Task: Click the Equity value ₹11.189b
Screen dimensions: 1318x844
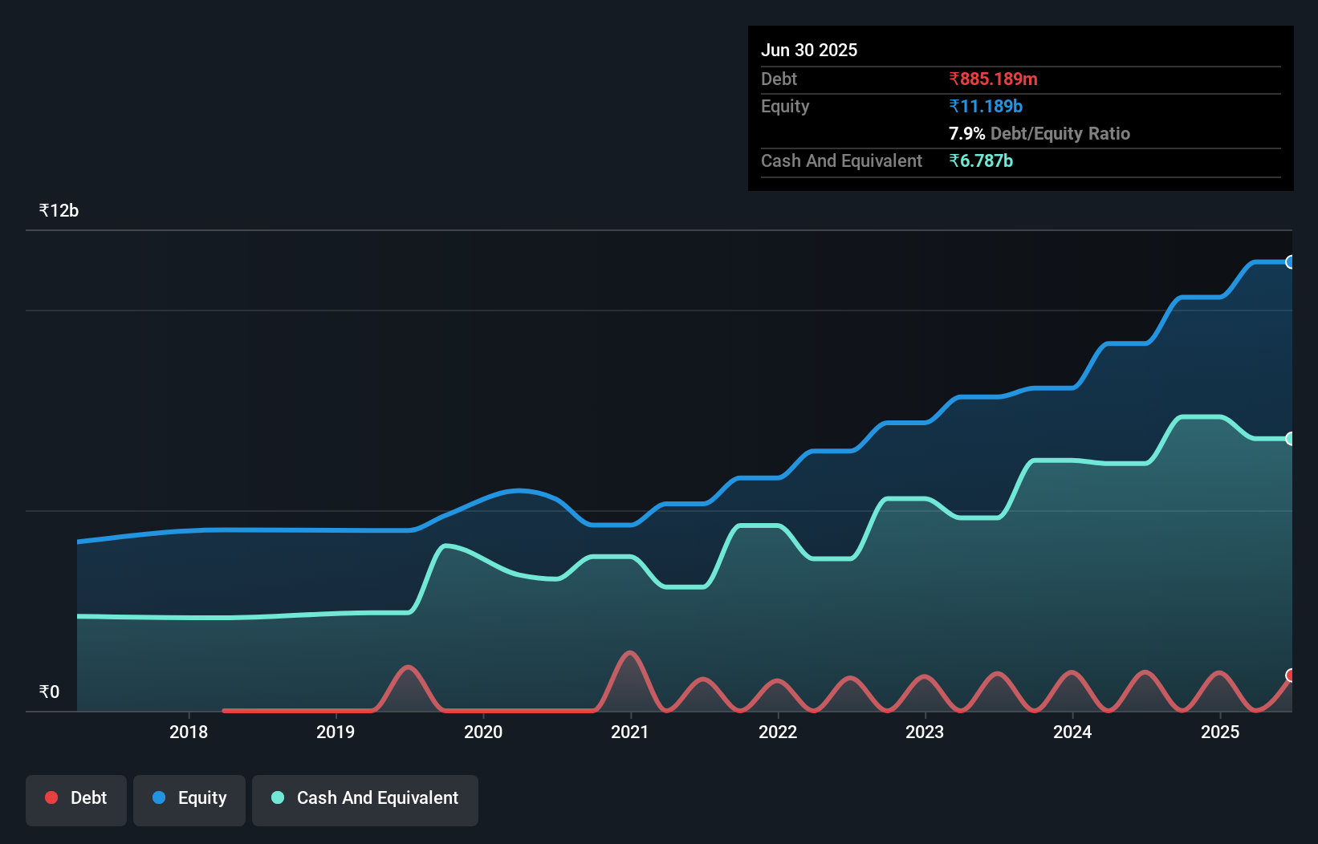Action: (986, 106)
